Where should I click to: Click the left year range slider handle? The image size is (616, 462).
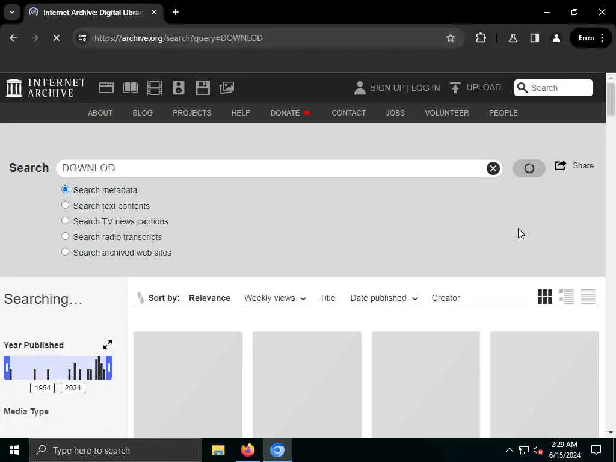[7, 368]
